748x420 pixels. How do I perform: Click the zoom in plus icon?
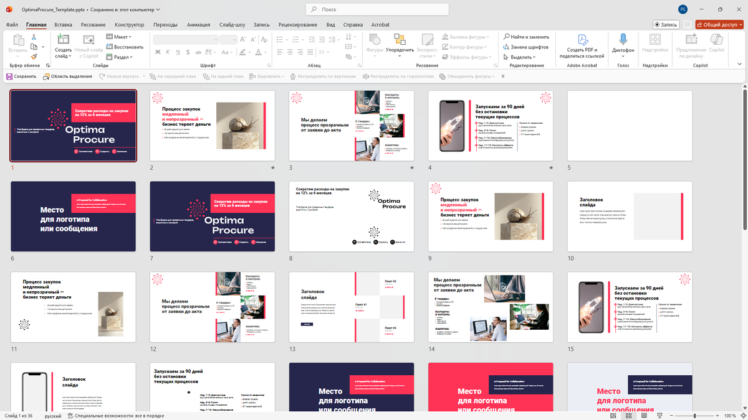719,415
